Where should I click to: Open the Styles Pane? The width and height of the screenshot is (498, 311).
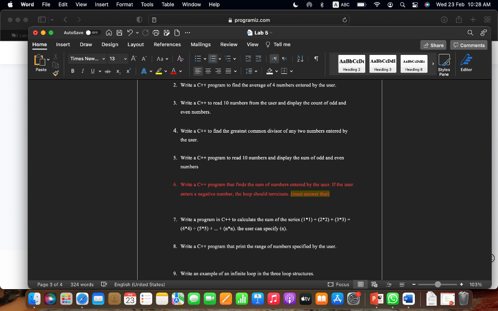(x=444, y=64)
